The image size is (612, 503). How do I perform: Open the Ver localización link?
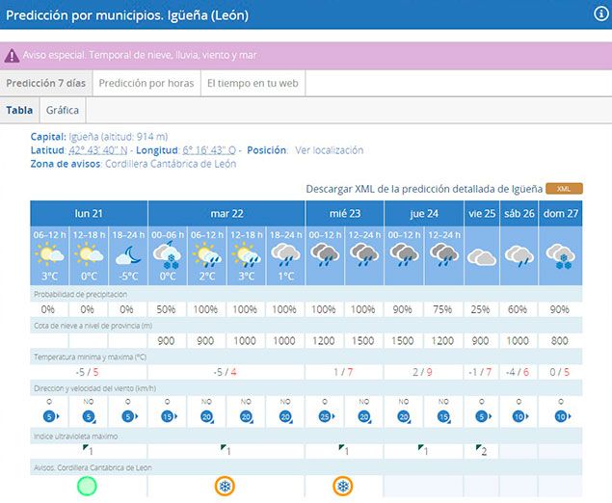point(329,150)
